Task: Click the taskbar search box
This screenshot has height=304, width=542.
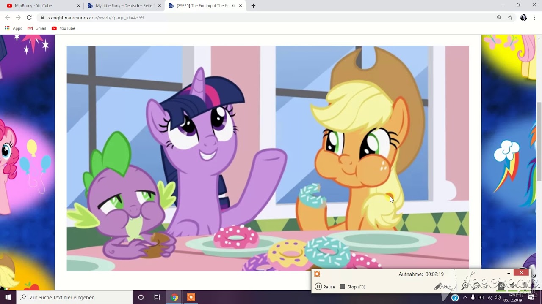Action: pos(75,297)
